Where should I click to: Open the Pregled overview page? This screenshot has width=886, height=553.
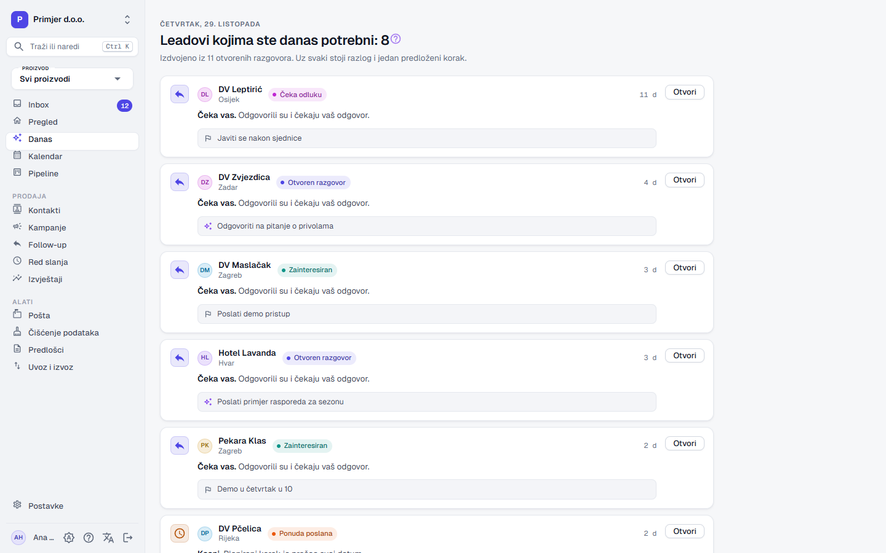(73, 122)
